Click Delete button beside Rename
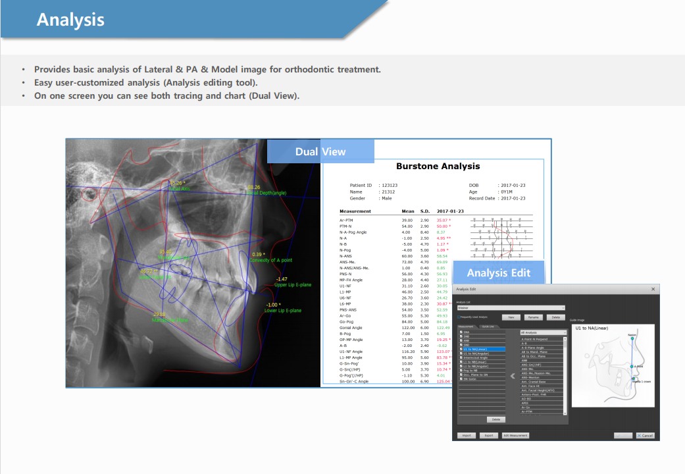 [x=555, y=317]
